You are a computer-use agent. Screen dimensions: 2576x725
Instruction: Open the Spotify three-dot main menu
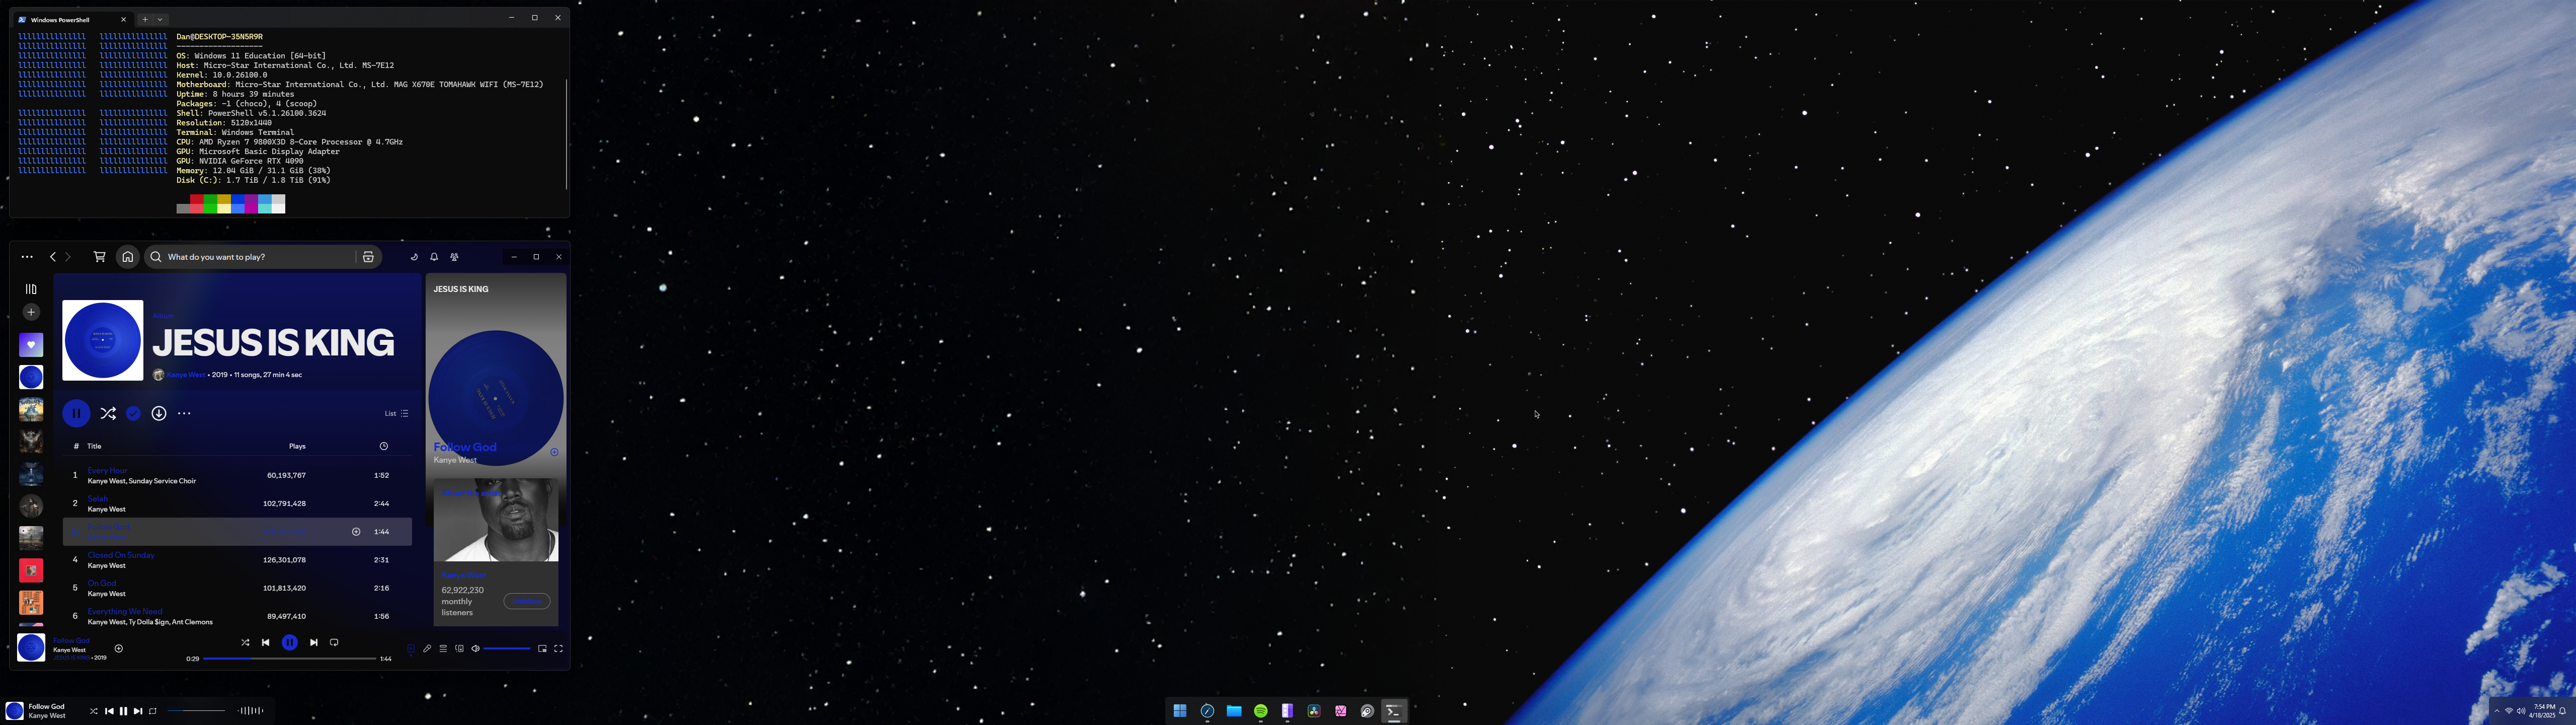click(27, 257)
